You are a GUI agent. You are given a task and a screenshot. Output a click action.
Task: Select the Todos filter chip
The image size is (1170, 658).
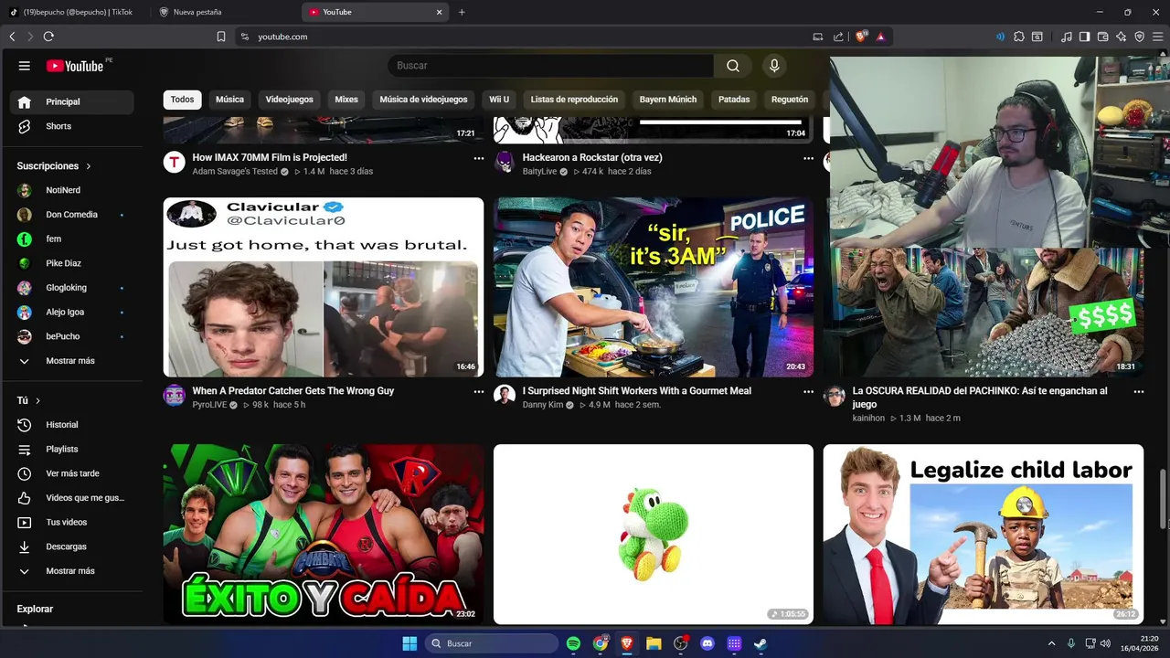(x=183, y=100)
